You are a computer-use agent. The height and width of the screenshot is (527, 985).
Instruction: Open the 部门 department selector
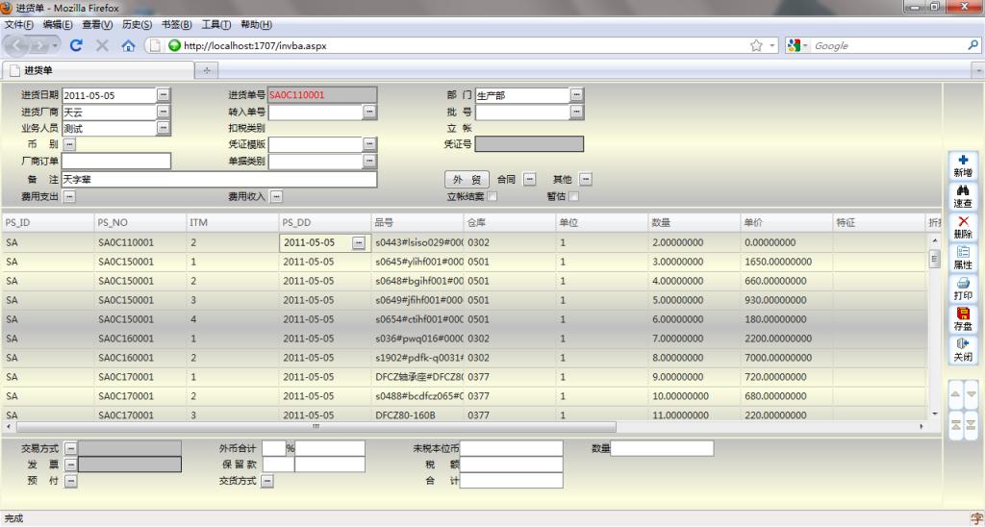point(577,95)
